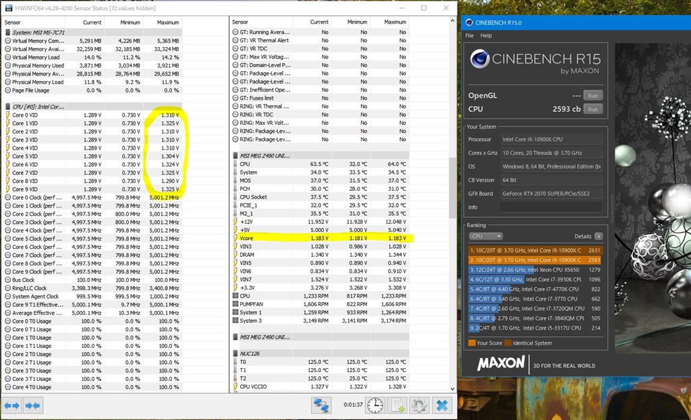The image size is (691, 420).
Task: Click the Cinebench logo icon in its title bar
Action: pos(470,22)
